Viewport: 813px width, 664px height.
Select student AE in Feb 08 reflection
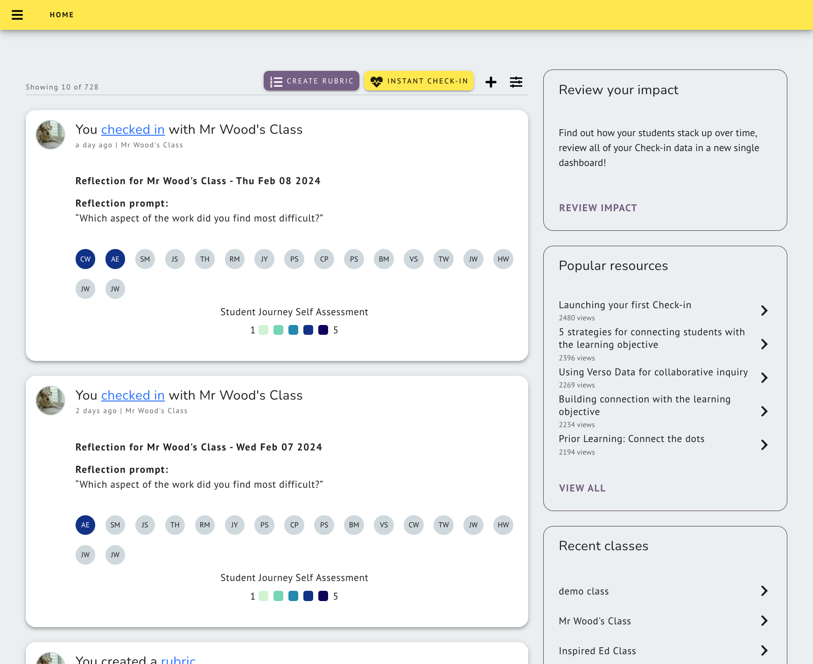[x=115, y=259]
